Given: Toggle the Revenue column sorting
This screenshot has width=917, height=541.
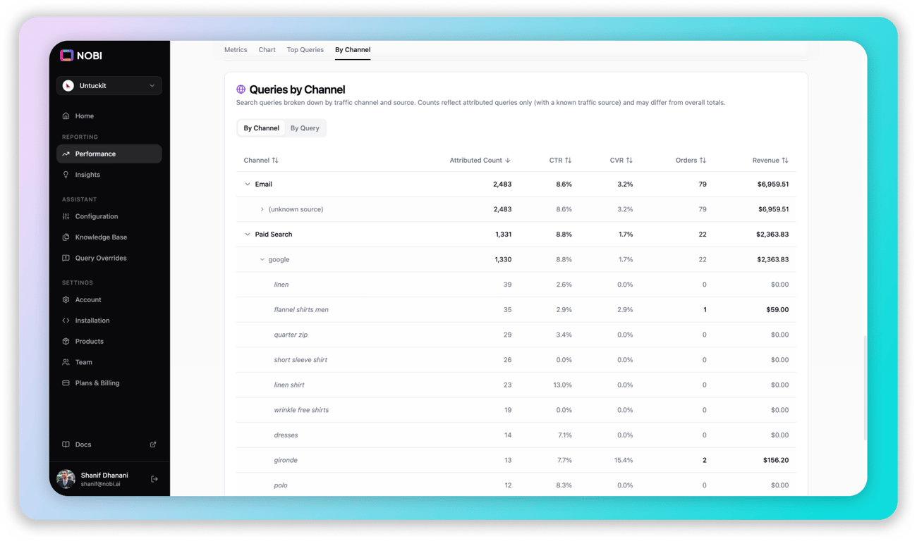Looking at the screenshot, I should [770, 160].
